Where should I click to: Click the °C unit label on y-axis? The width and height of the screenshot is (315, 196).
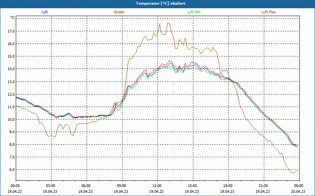pos(13,18)
